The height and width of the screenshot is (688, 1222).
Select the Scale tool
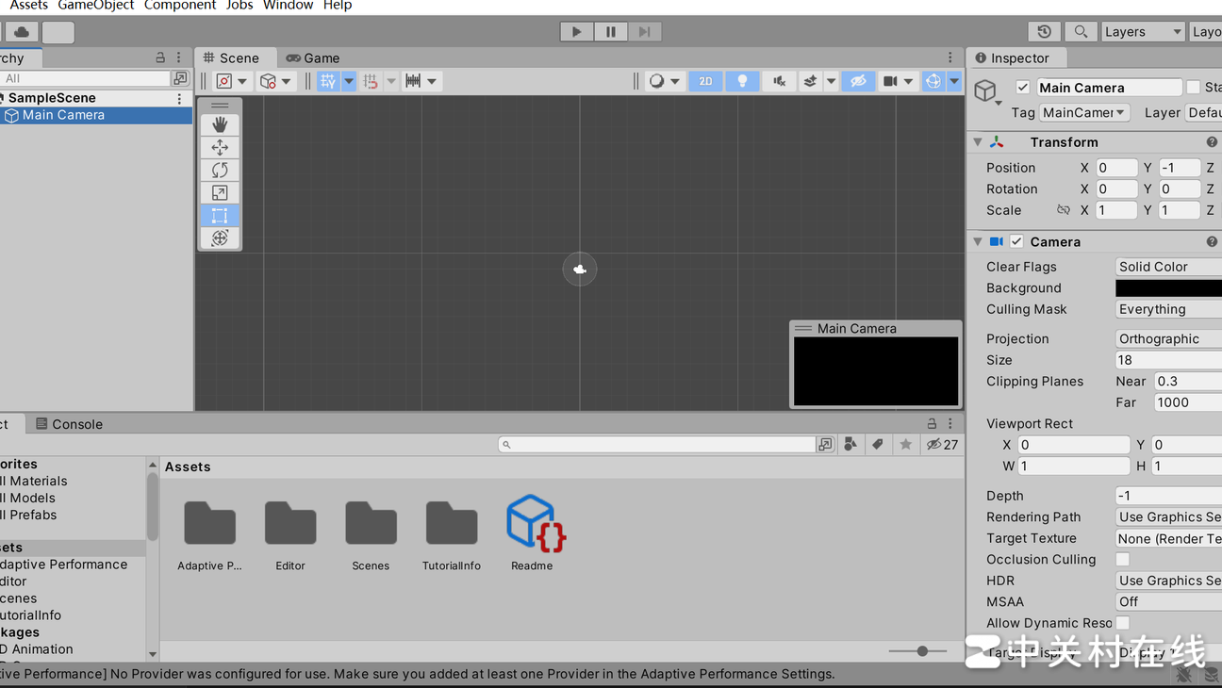coord(220,193)
